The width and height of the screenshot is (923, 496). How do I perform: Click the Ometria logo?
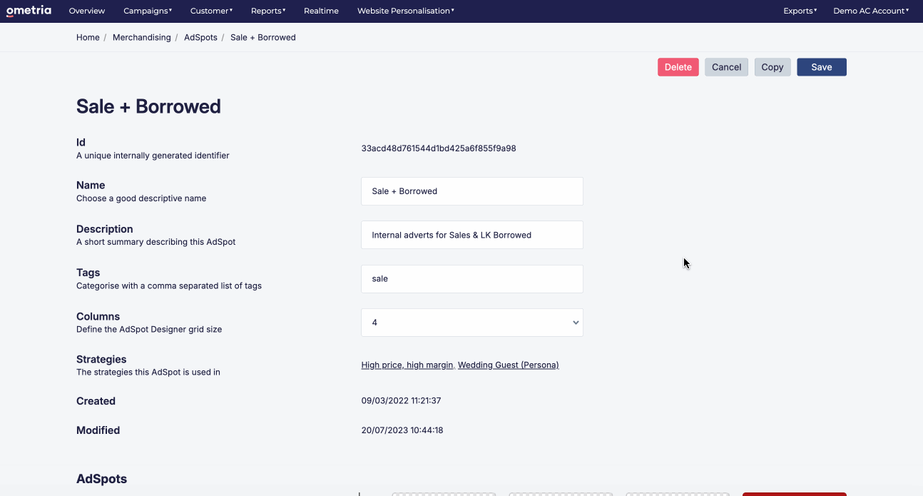[x=29, y=10]
